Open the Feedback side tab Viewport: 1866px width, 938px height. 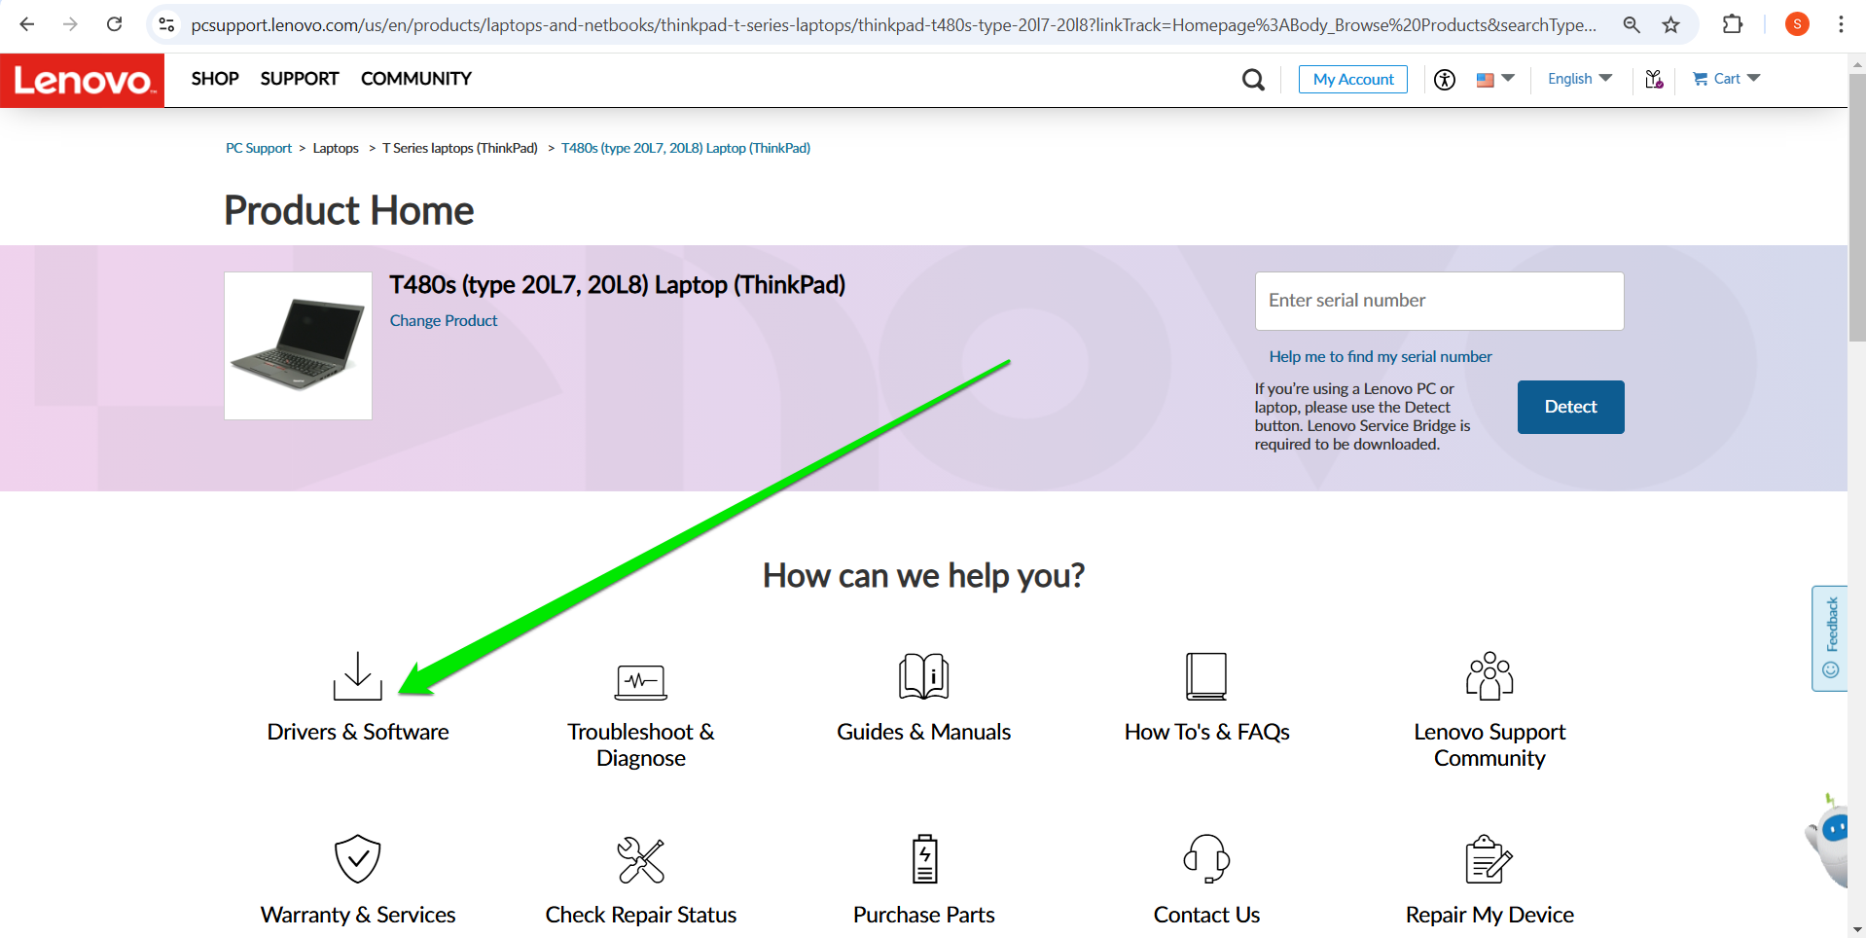coord(1830,638)
